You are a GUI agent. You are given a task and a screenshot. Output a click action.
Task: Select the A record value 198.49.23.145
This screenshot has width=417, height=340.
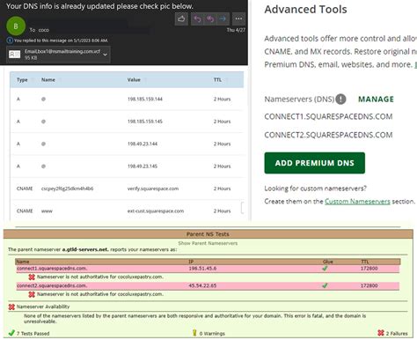[143, 166]
